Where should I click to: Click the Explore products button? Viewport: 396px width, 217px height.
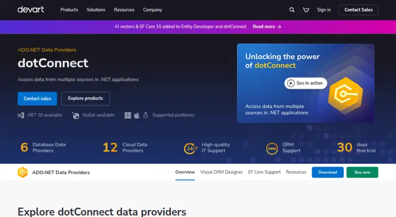(86, 99)
